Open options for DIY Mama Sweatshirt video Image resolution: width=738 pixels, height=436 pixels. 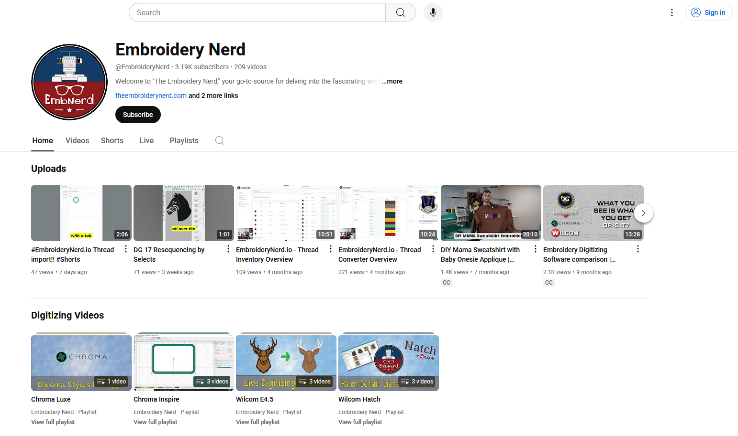pyautogui.click(x=536, y=249)
